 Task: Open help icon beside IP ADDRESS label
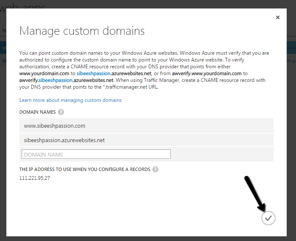[155, 169]
